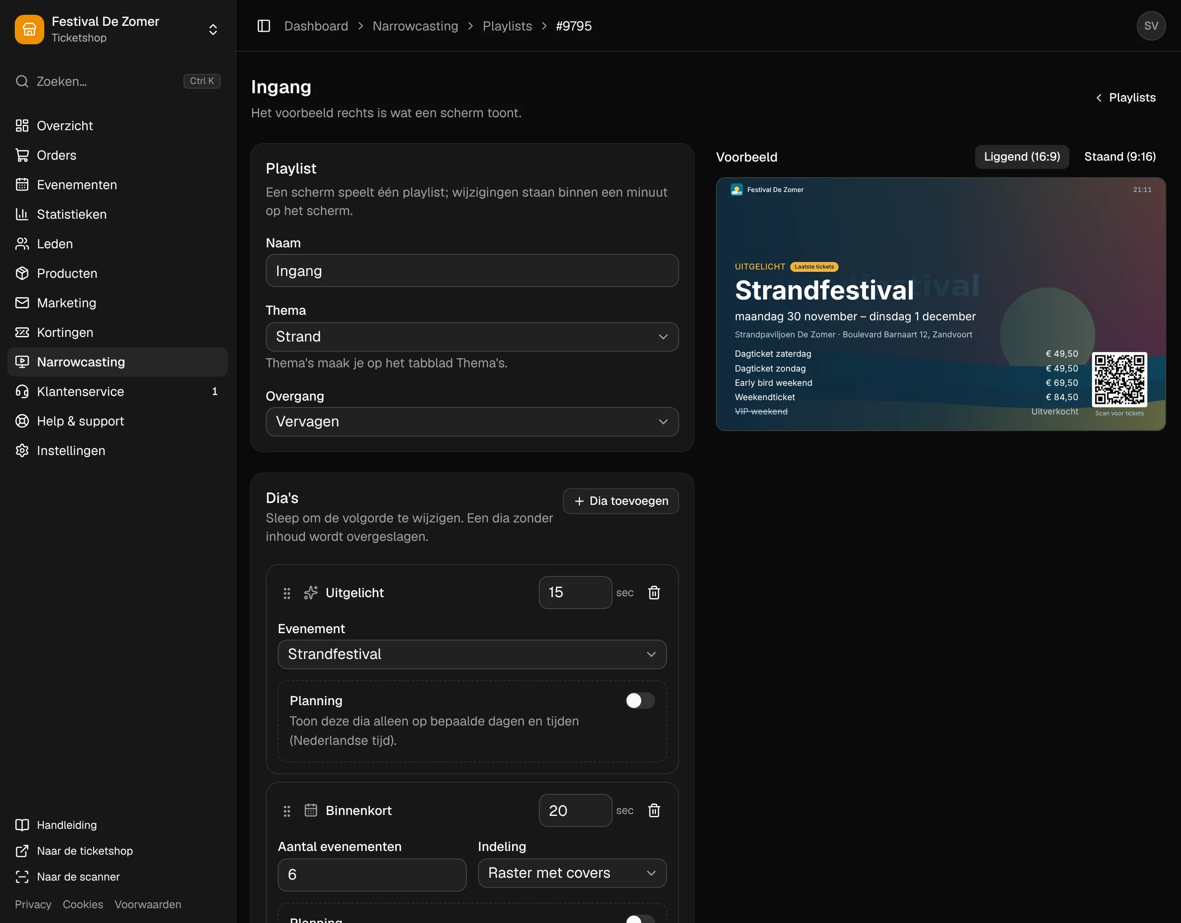This screenshot has width=1181, height=923.
Task: Click the QR code in preview
Action: (x=1119, y=379)
